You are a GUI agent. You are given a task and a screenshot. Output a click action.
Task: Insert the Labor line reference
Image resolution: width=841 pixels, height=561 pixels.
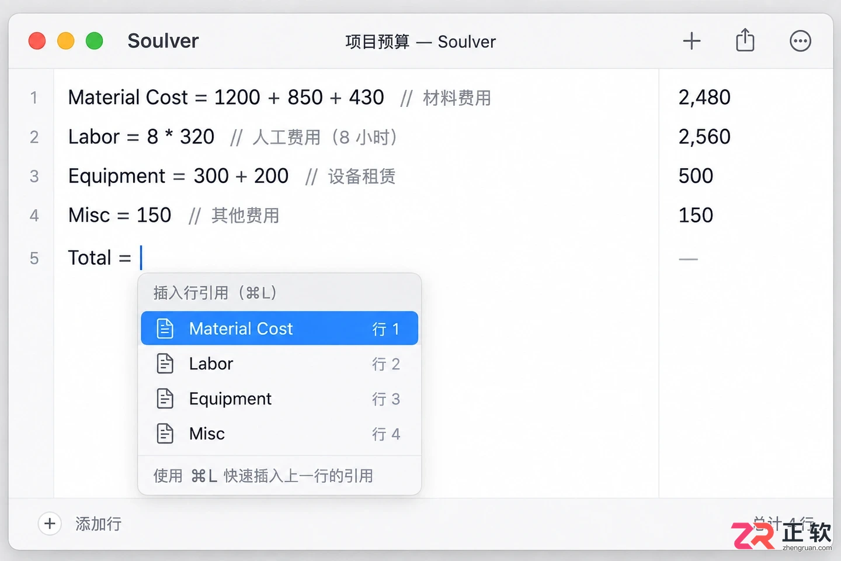pyautogui.click(x=280, y=363)
